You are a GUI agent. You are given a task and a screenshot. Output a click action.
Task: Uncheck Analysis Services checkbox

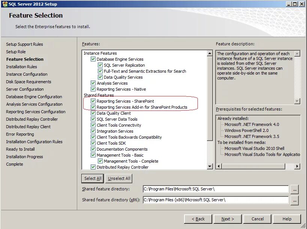(93, 83)
